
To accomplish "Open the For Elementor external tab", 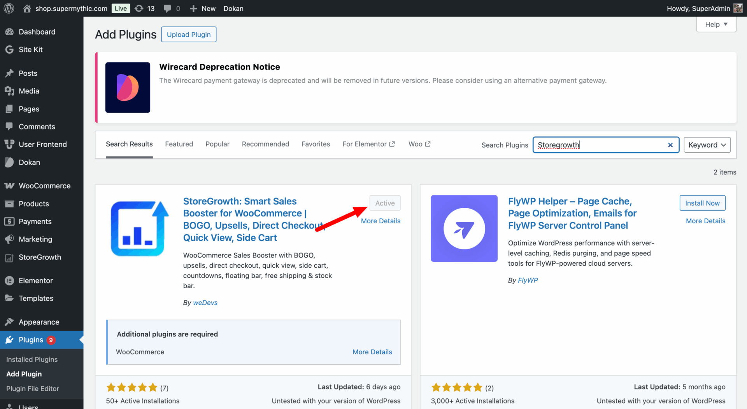I will pos(369,144).
